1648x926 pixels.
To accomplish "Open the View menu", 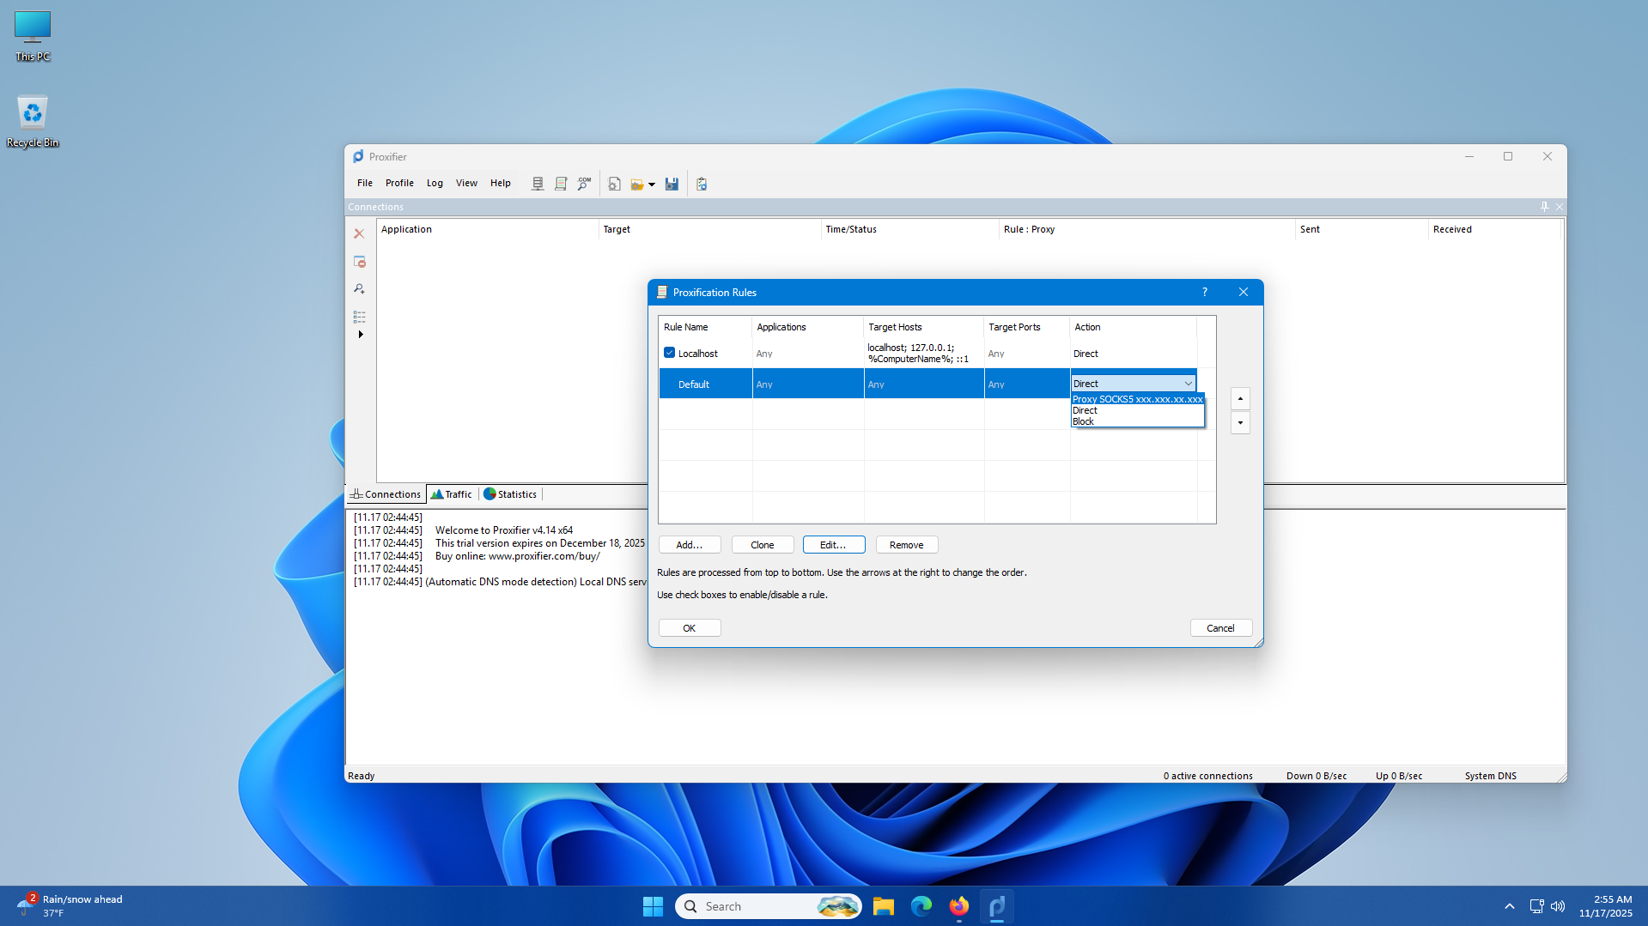I will pyautogui.click(x=466, y=183).
